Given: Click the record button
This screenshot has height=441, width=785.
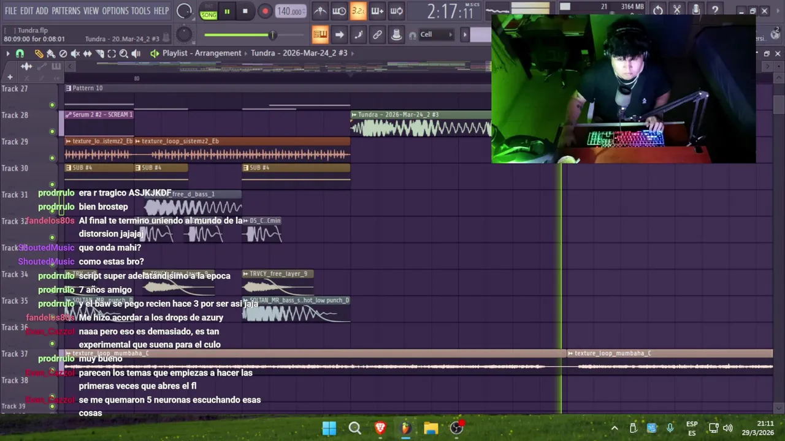Looking at the screenshot, I should pos(265,11).
